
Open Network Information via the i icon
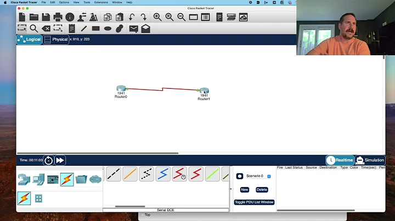coord(70,17)
